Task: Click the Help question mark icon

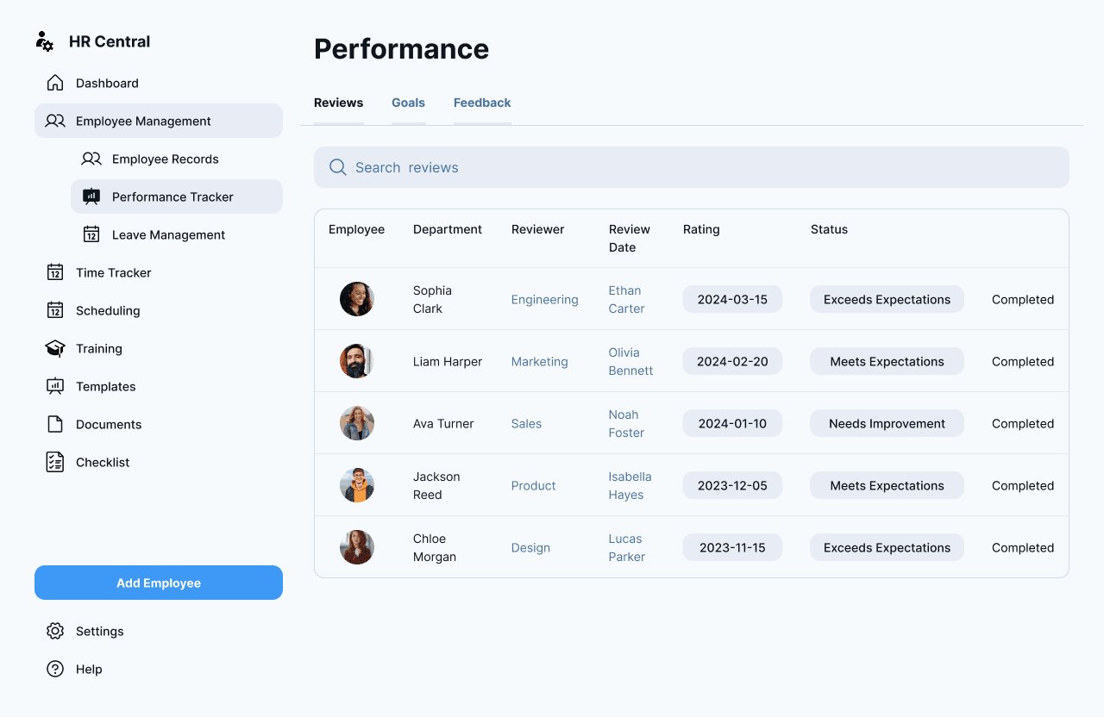Action: [54, 669]
